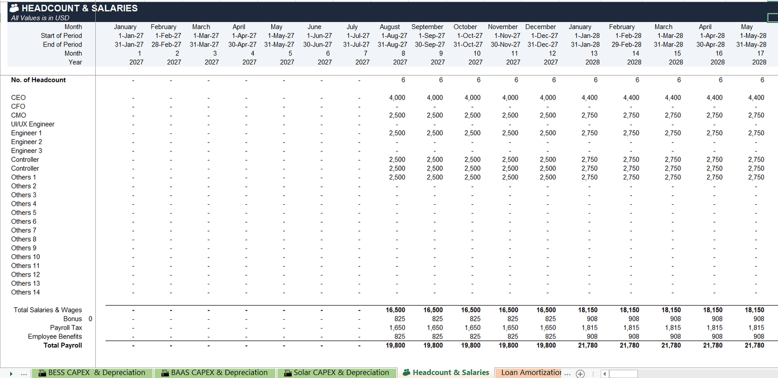The height and width of the screenshot is (378, 778).
Task: Select the CEO row label
Action: coord(18,98)
